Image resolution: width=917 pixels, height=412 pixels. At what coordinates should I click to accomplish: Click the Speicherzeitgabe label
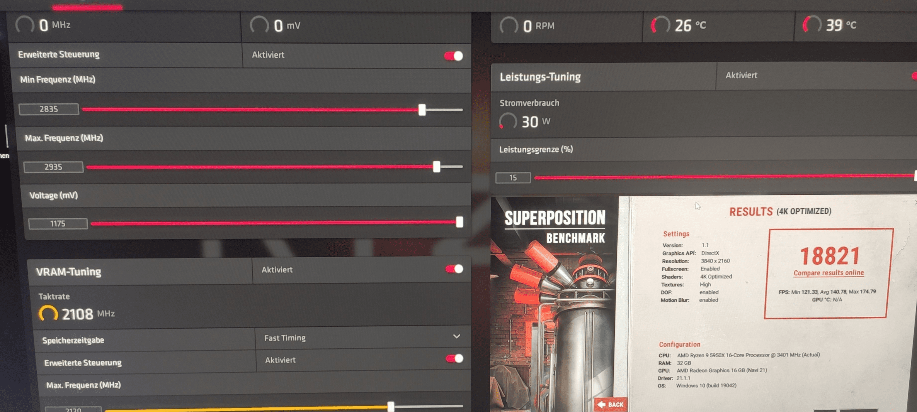click(x=73, y=340)
